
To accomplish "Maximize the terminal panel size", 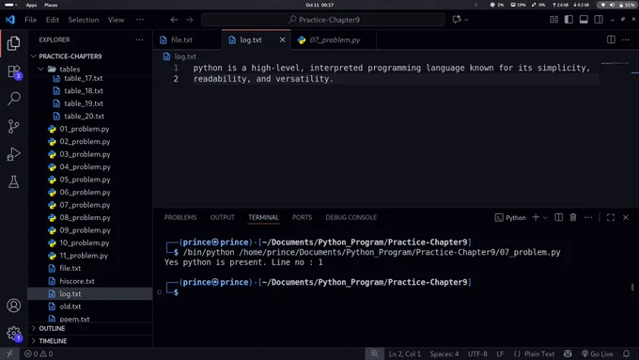I will 611,217.
